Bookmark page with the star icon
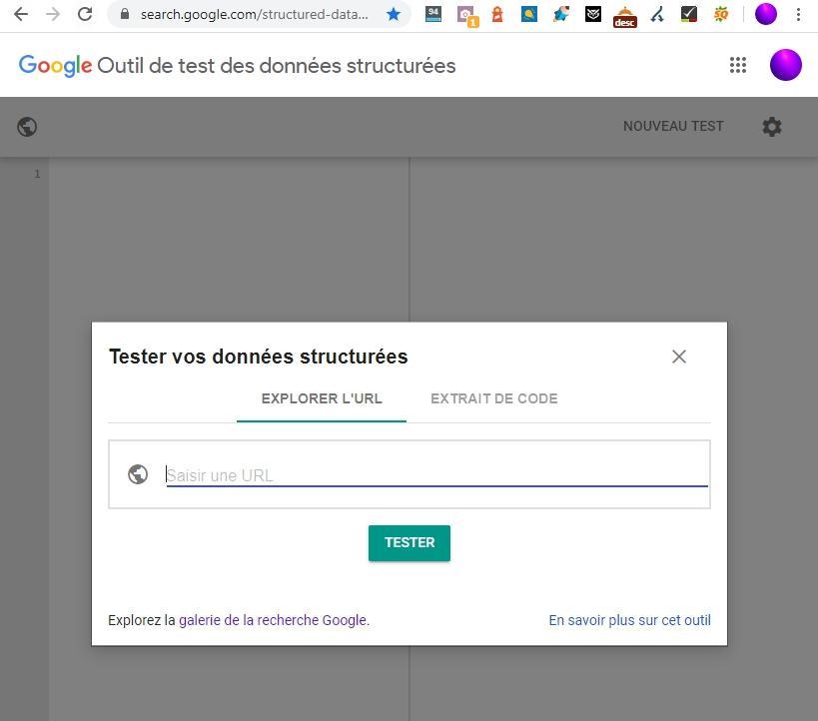This screenshot has width=818, height=721. 394,15
